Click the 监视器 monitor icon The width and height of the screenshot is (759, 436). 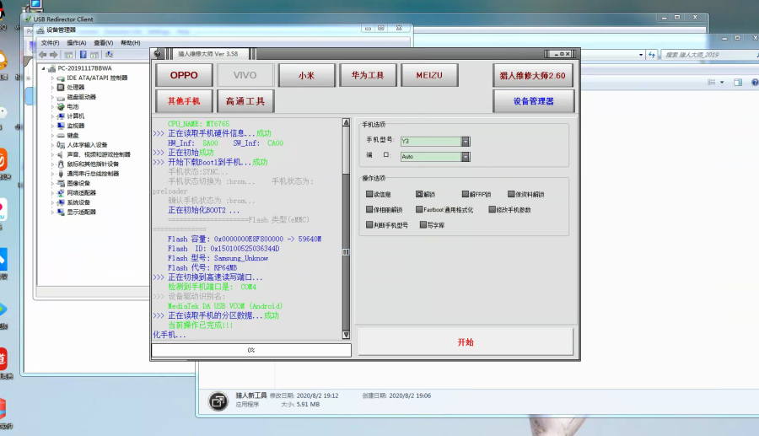(x=61, y=126)
